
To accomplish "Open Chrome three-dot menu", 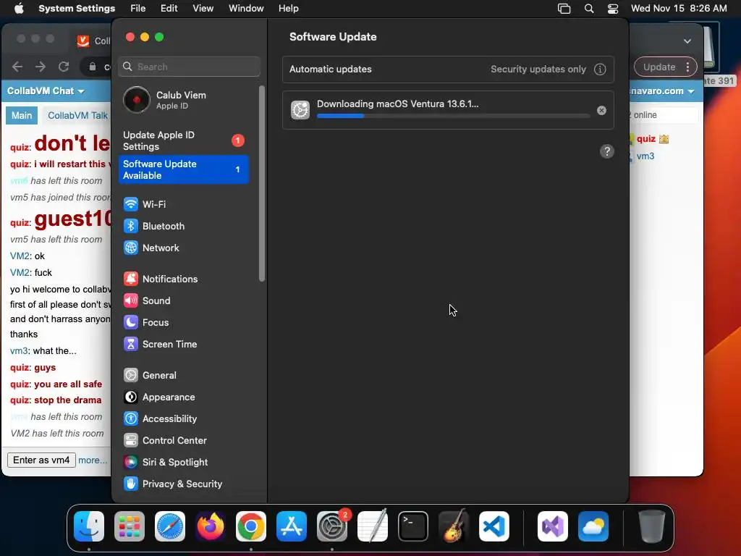I will (x=688, y=67).
